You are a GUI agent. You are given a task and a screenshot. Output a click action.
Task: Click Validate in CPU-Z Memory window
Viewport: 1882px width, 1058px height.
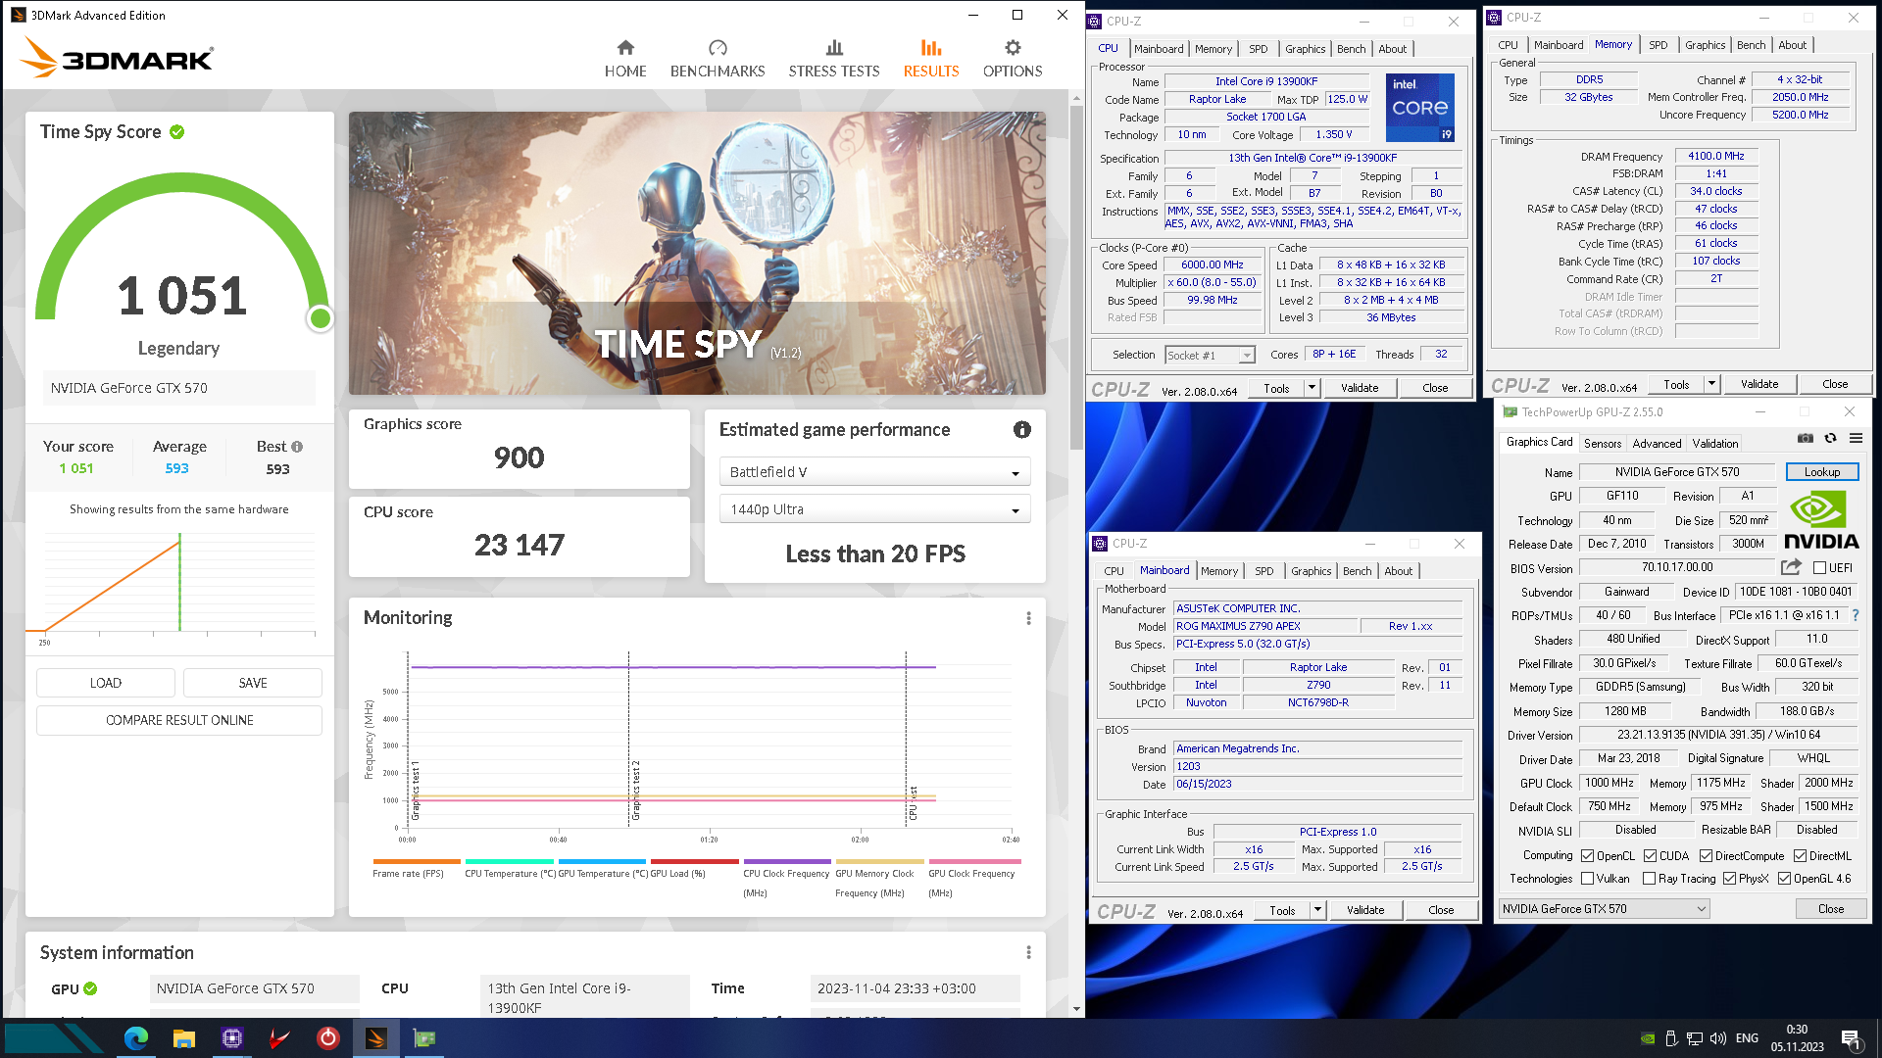point(1759,384)
